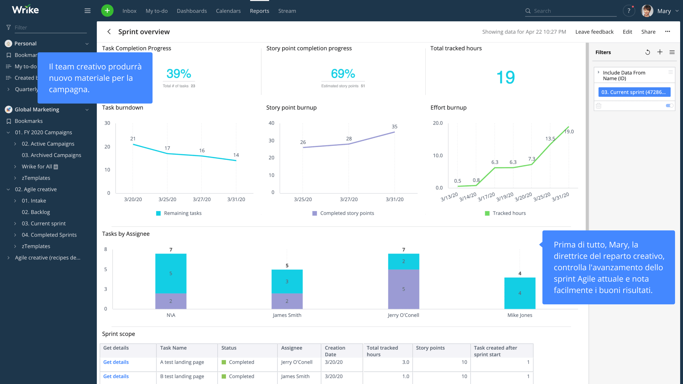Open Bookmarks under Global Marketing
The image size is (683, 384).
(28, 121)
